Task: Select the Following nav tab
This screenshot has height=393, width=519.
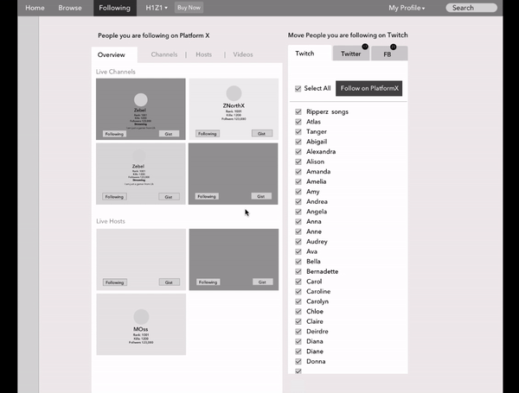Action: 114,8
